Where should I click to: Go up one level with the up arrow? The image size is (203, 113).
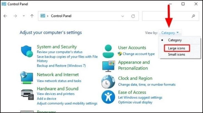click(x=32, y=16)
